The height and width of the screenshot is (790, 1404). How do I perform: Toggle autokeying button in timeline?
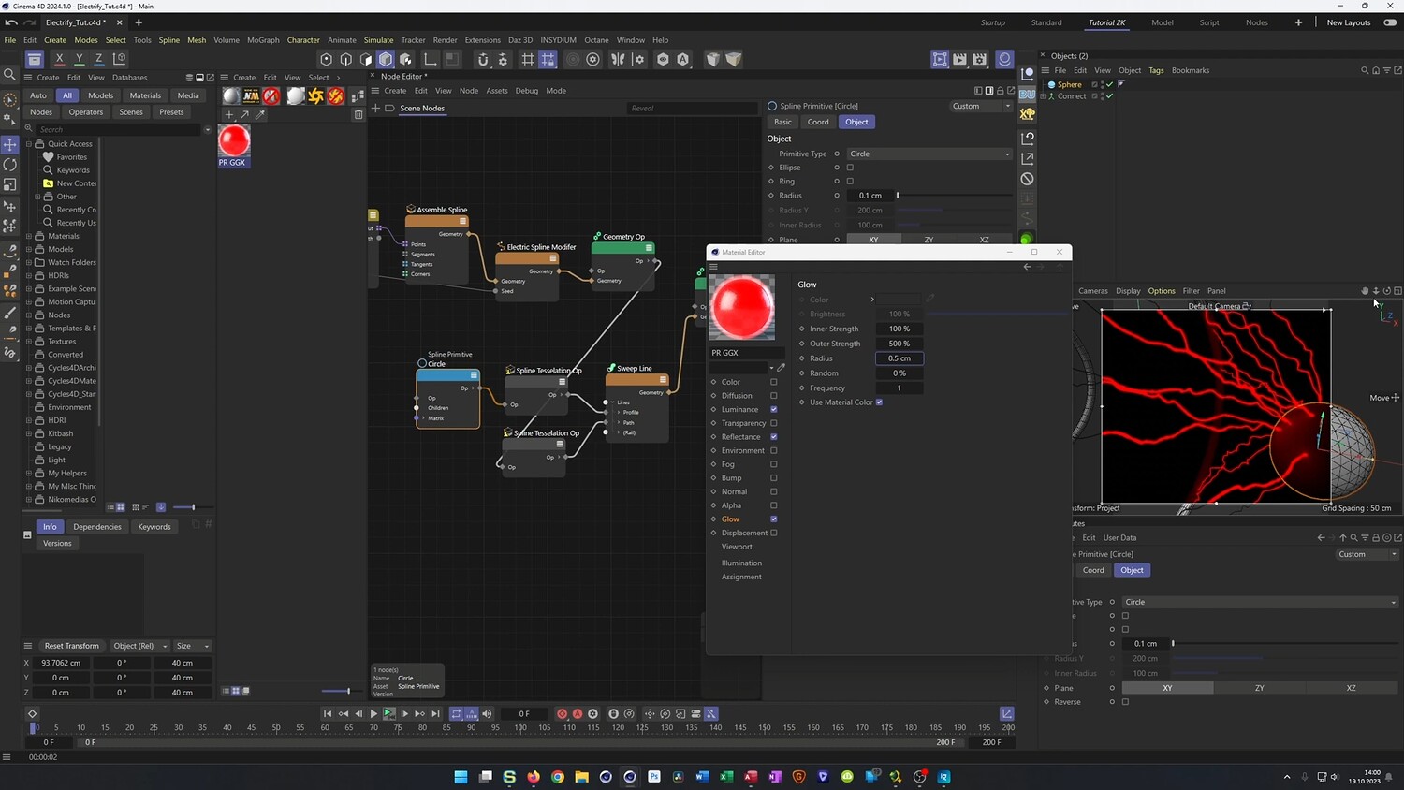578,713
